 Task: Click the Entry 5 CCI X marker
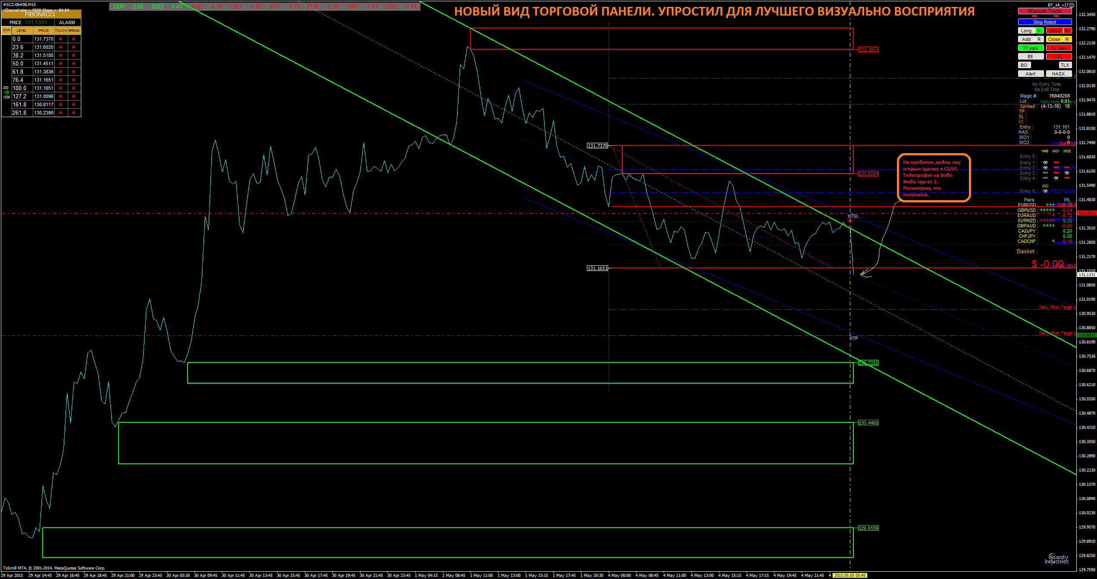[1045, 191]
